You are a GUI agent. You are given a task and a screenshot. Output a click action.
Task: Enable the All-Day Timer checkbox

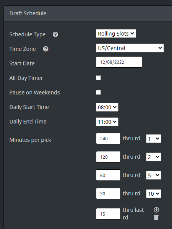click(98, 78)
